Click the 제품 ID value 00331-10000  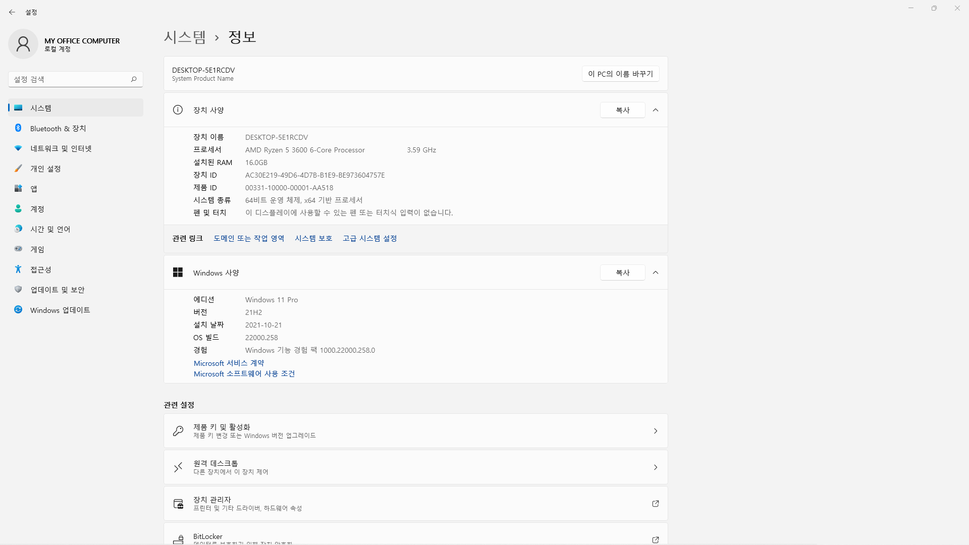pos(289,188)
